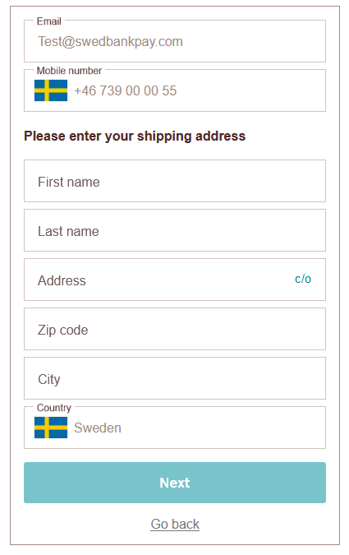
Task: Select the Sweden country name text
Action: click(98, 428)
